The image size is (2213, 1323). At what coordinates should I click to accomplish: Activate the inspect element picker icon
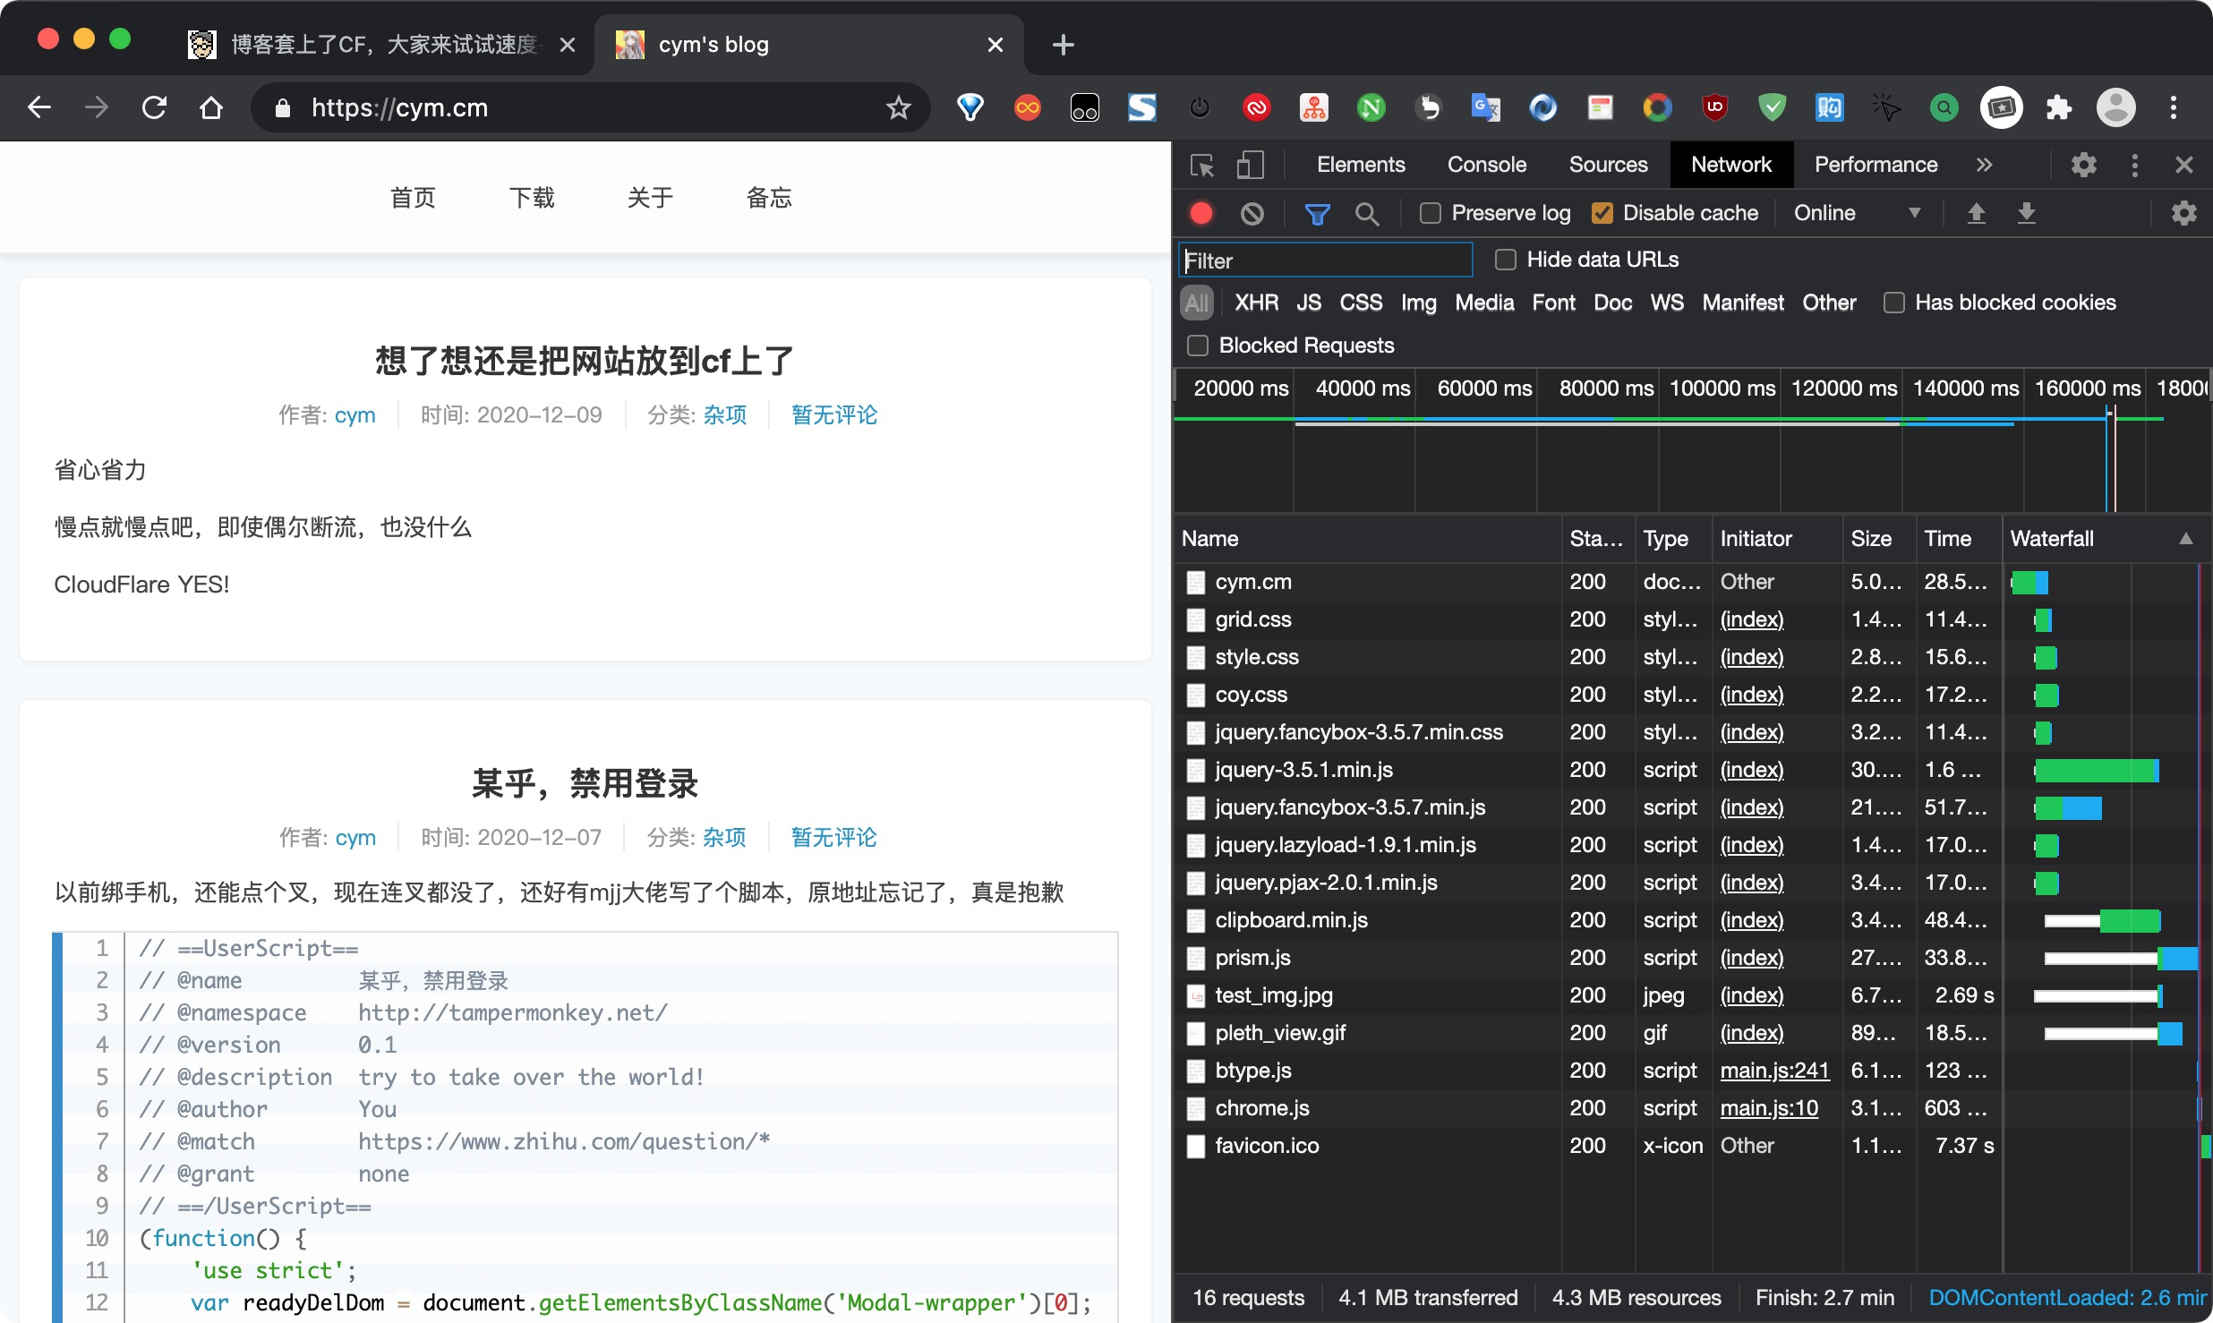coord(1201,166)
